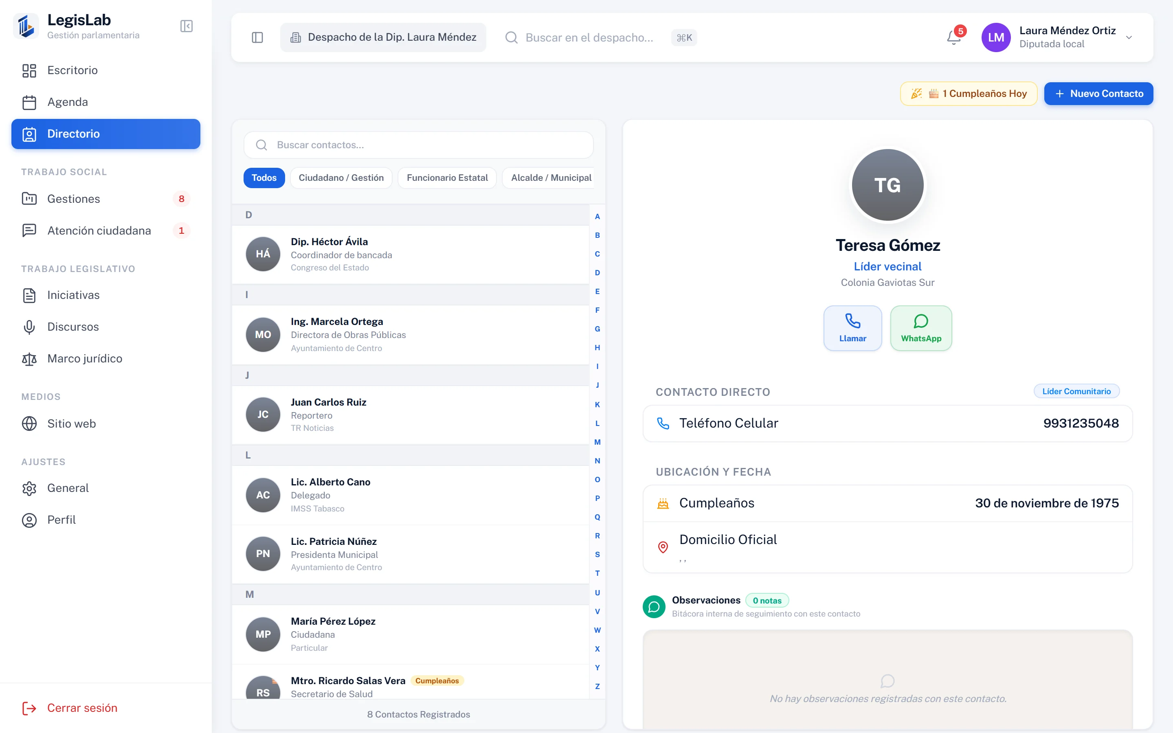Jump to letter T in alphabet index
This screenshot has height=733, width=1173.
pyautogui.click(x=597, y=573)
